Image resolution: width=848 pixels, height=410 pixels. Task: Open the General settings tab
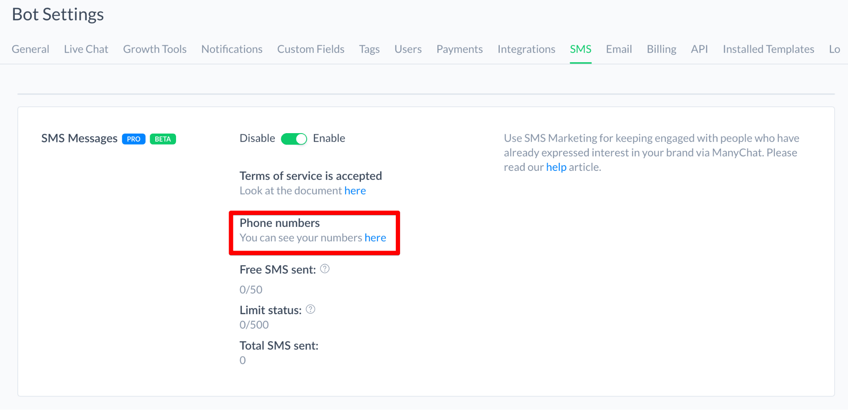31,49
